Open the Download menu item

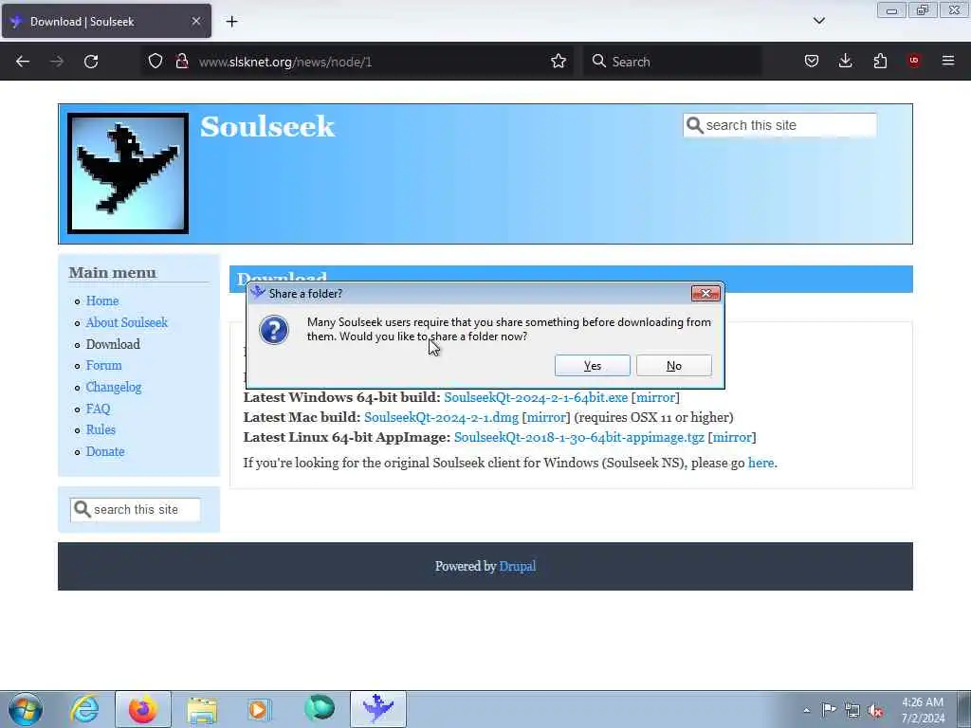pos(113,344)
